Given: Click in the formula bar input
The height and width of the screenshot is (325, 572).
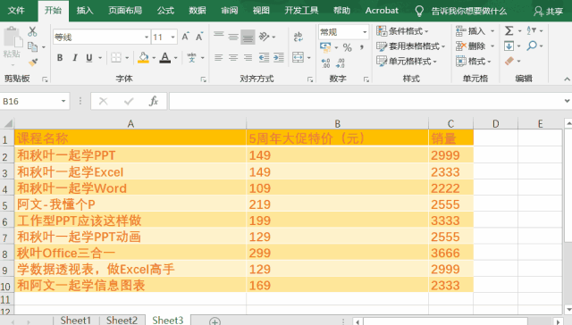Looking at the screenshot, I should click(x=366, y=101).
